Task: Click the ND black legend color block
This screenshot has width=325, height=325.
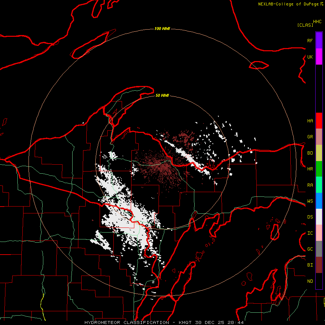Action: pos(319,281)
